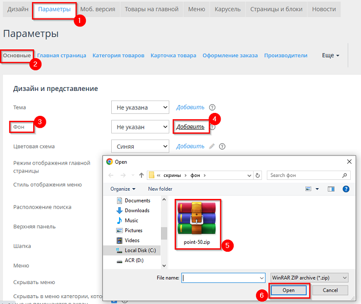Viewport: 361px width, 304px height.
Task: Expand the Цветовая схема dropdown set to Синяя
Action: pyautogui.click(x=140, y=146)
